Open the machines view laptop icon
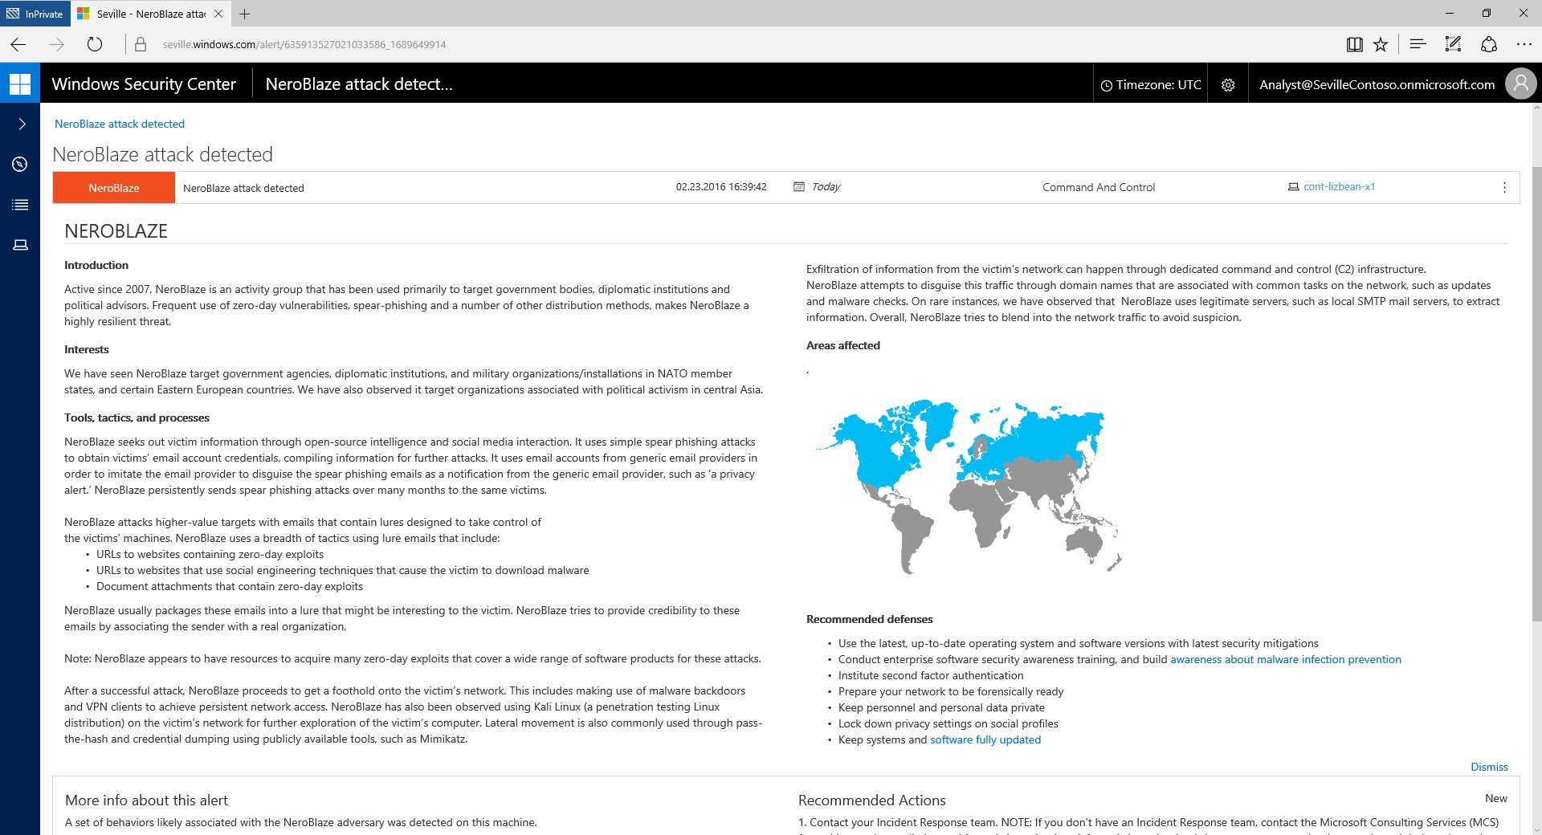 click(20, 245)
